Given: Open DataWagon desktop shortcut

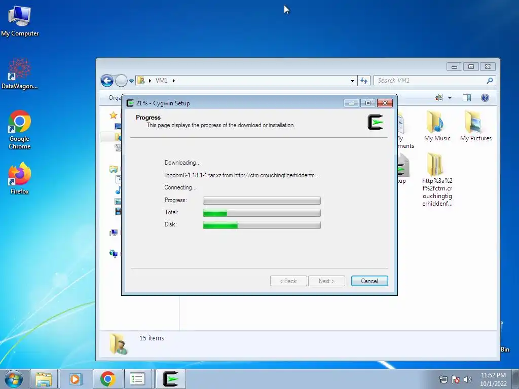Looking at the screenshot, I should pyautogui.click(x=20, y=73).
